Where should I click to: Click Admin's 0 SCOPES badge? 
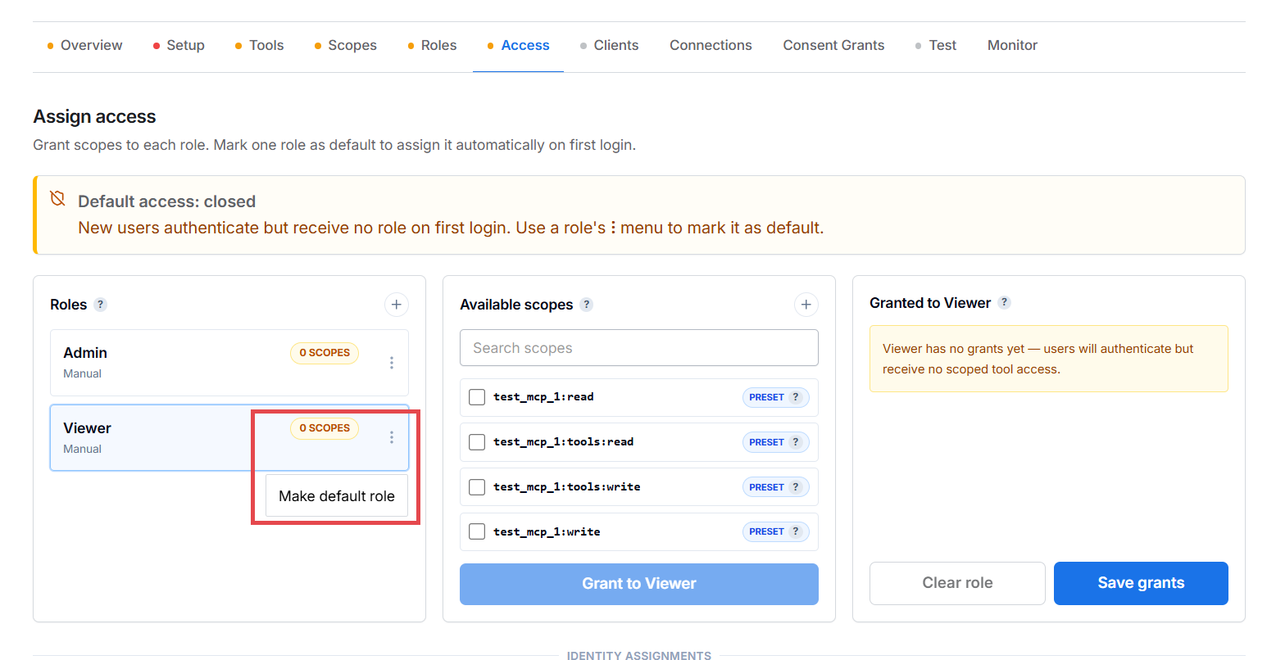pos(325,353)
